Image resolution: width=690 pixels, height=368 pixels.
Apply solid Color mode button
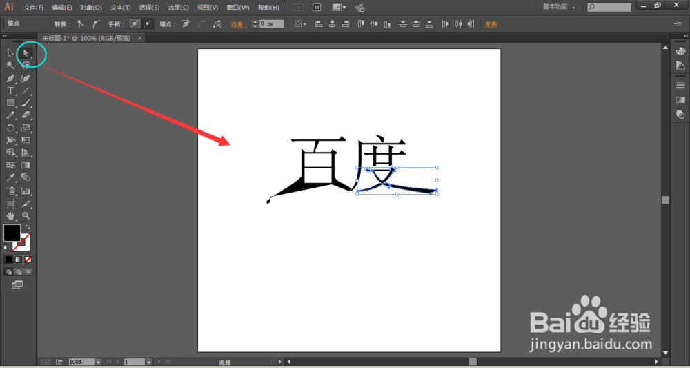9,260
